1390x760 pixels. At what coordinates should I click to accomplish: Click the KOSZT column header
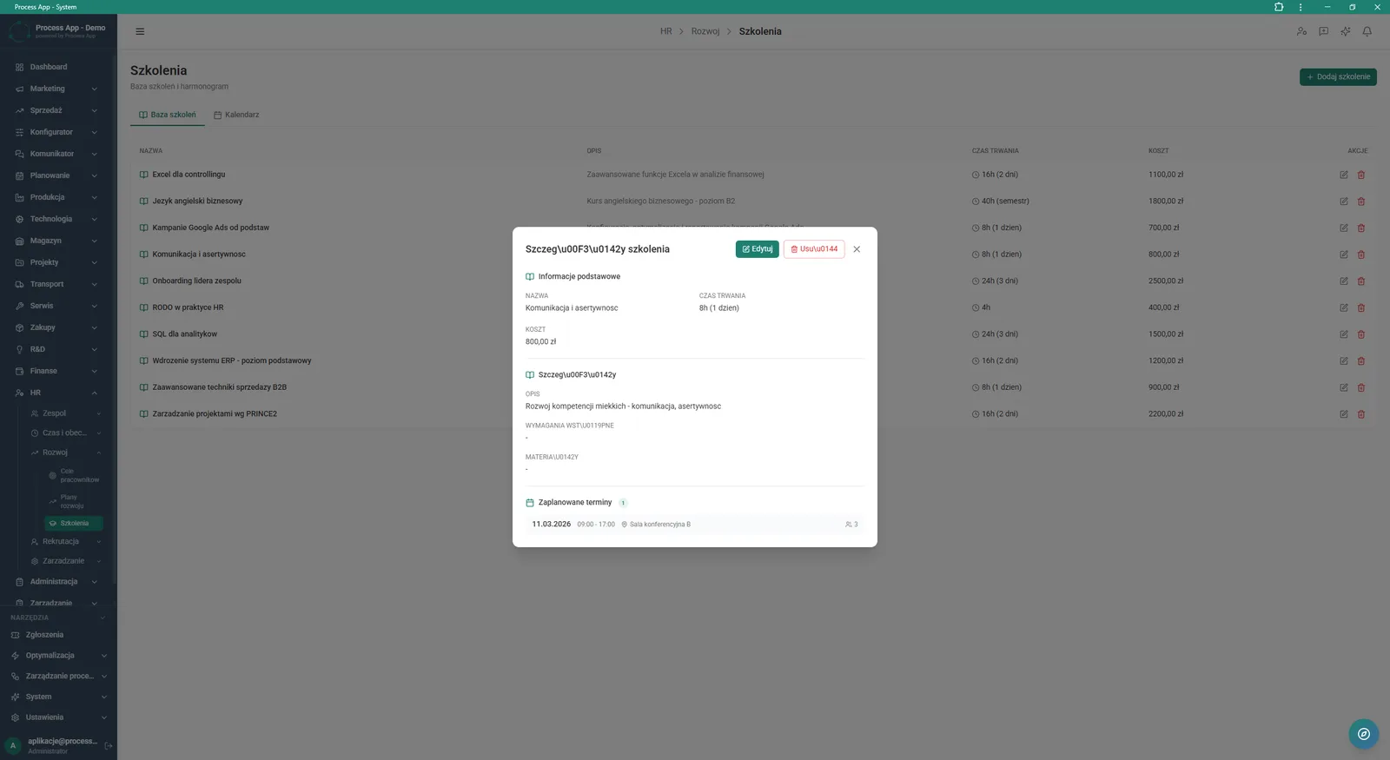tap(1158, 151)
